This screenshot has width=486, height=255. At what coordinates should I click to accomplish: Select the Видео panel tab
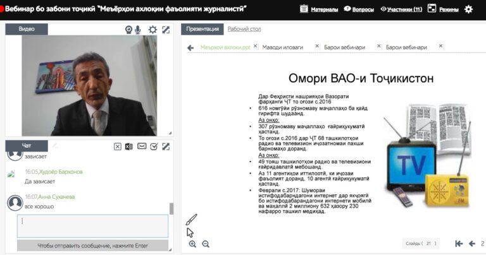pos(27,29)
